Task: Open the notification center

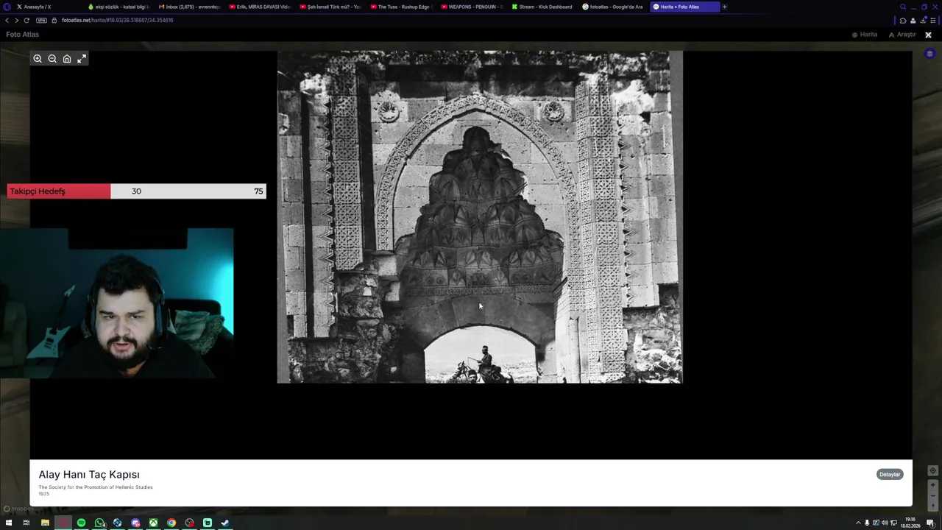Action: 930,523
